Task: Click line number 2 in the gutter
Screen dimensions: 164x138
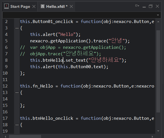Action: click(x=6, y=22)
